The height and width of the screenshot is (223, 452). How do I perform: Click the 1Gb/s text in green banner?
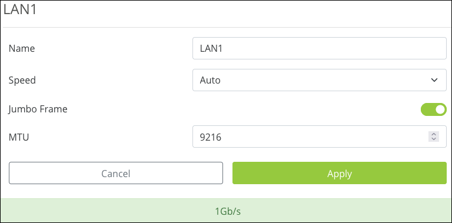tap(228, 211)
